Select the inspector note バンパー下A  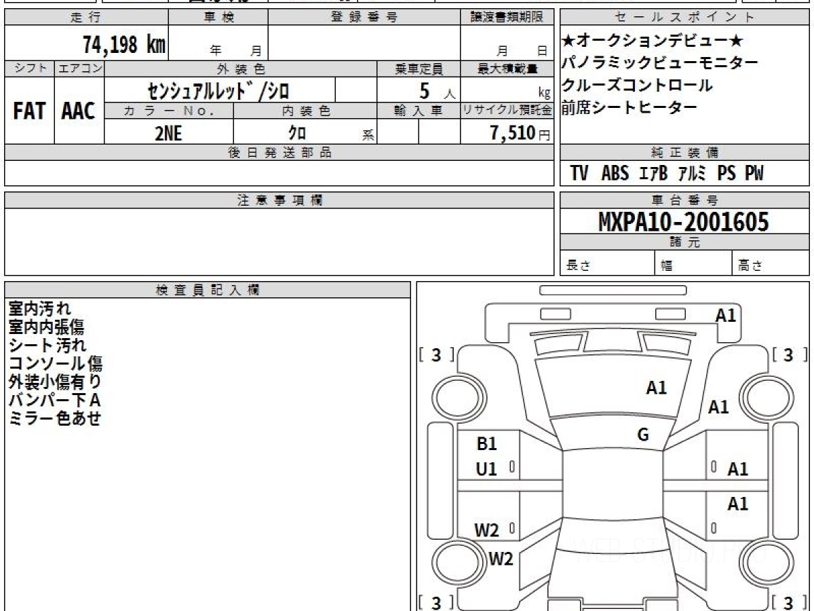pyautogui.click(x=54, y=401)
